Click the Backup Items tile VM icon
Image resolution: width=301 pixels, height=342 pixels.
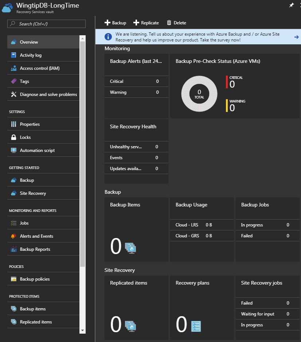point(130,248)
